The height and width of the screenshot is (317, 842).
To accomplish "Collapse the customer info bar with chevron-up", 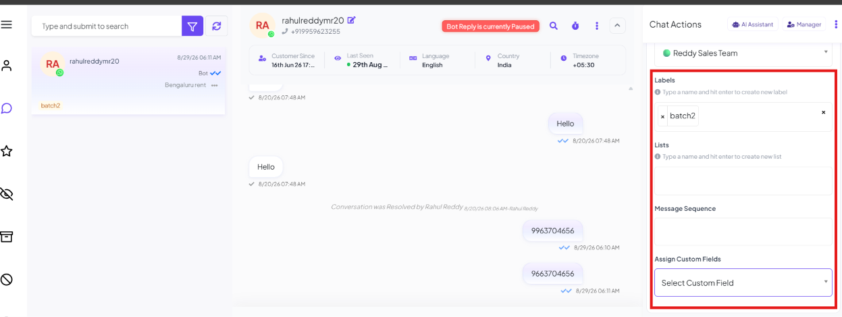I will coord(618,26).
